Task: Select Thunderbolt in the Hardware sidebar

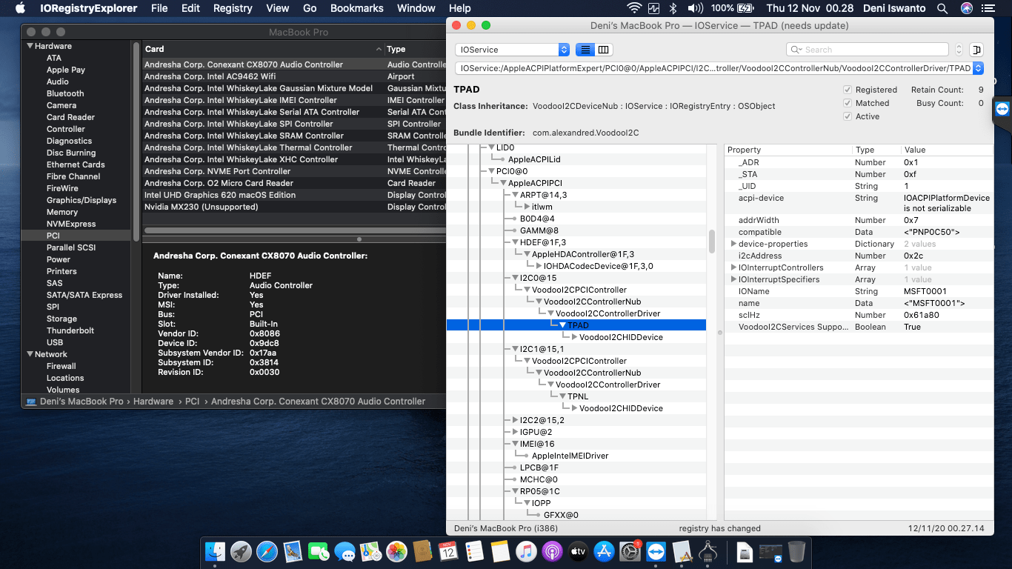Action: click(x=70, y=330)
